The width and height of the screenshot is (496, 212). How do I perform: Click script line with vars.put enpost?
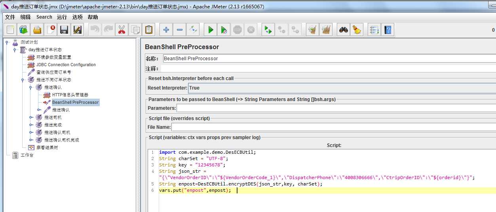tap(195, 191)
